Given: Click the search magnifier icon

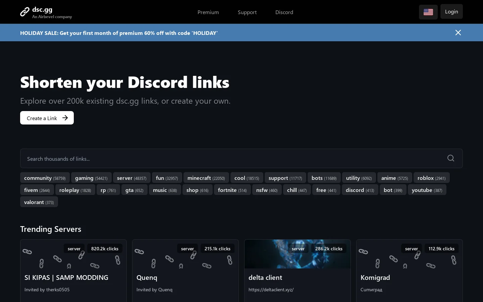Looking at the screenshot, I should click(x=451, y=158).
